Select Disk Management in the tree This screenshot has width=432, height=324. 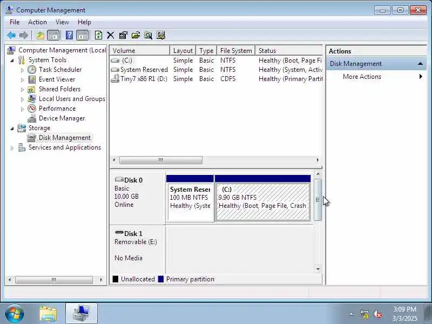point(64,138)
